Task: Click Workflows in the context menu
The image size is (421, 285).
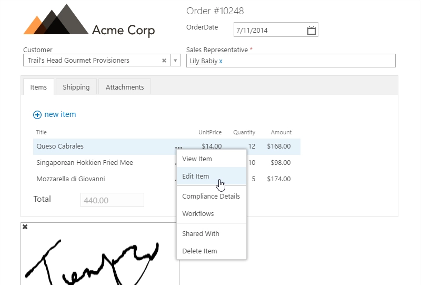Action: [198, 214]
